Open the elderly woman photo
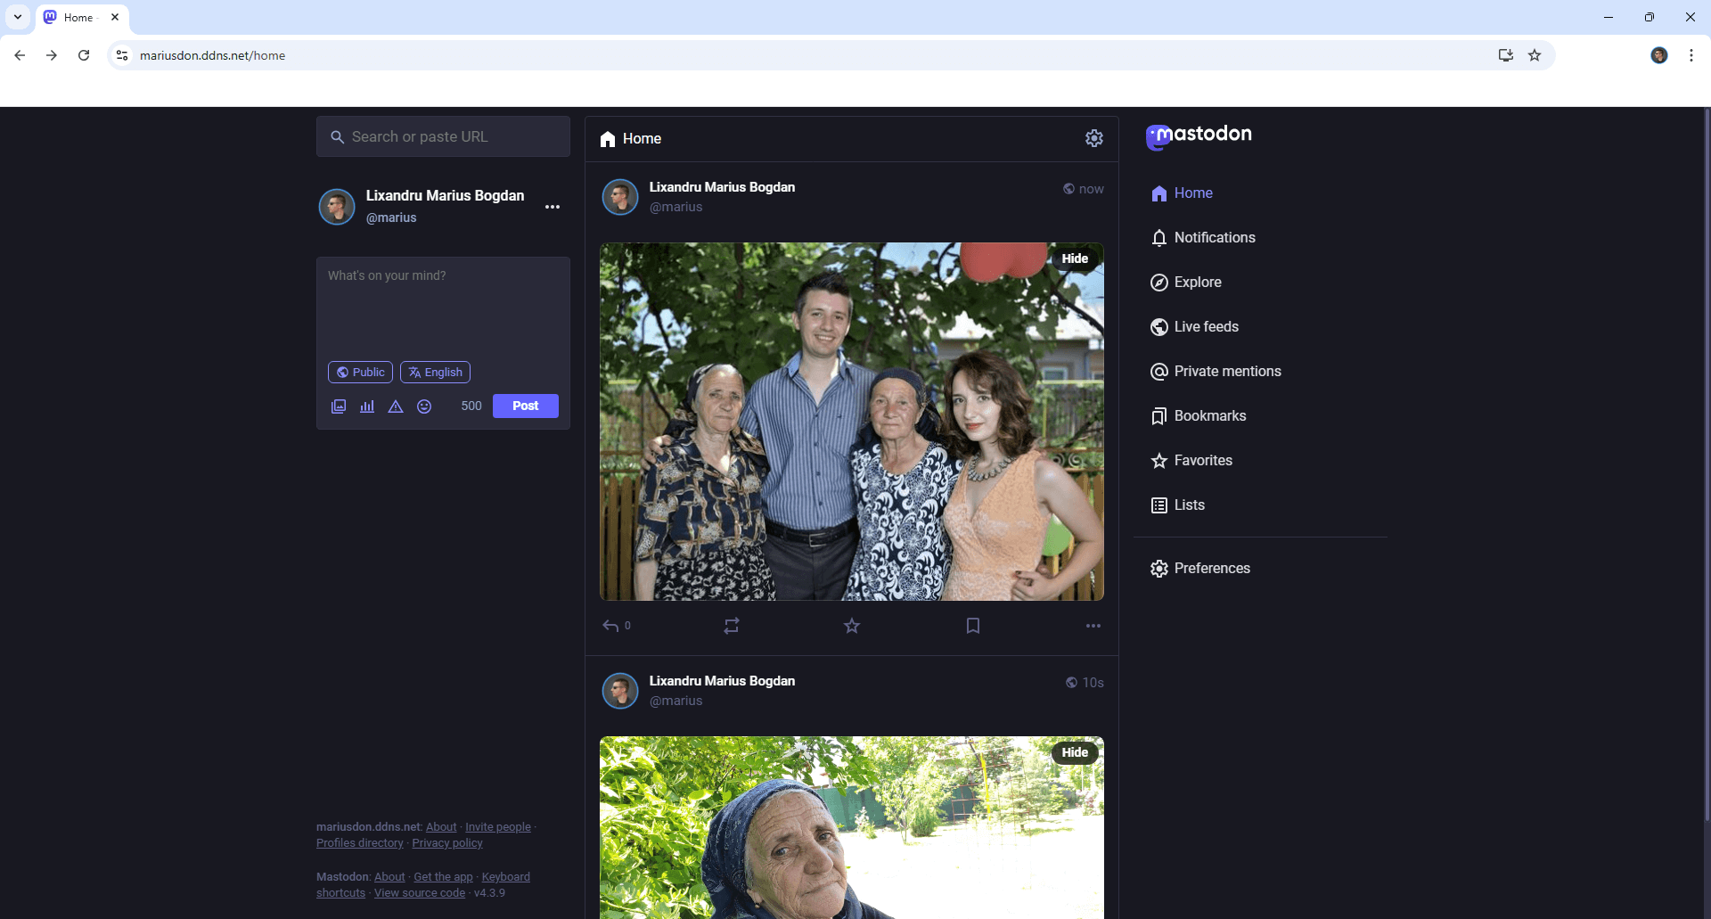The height and width of the screenshot is (919, 1711). 852,827
